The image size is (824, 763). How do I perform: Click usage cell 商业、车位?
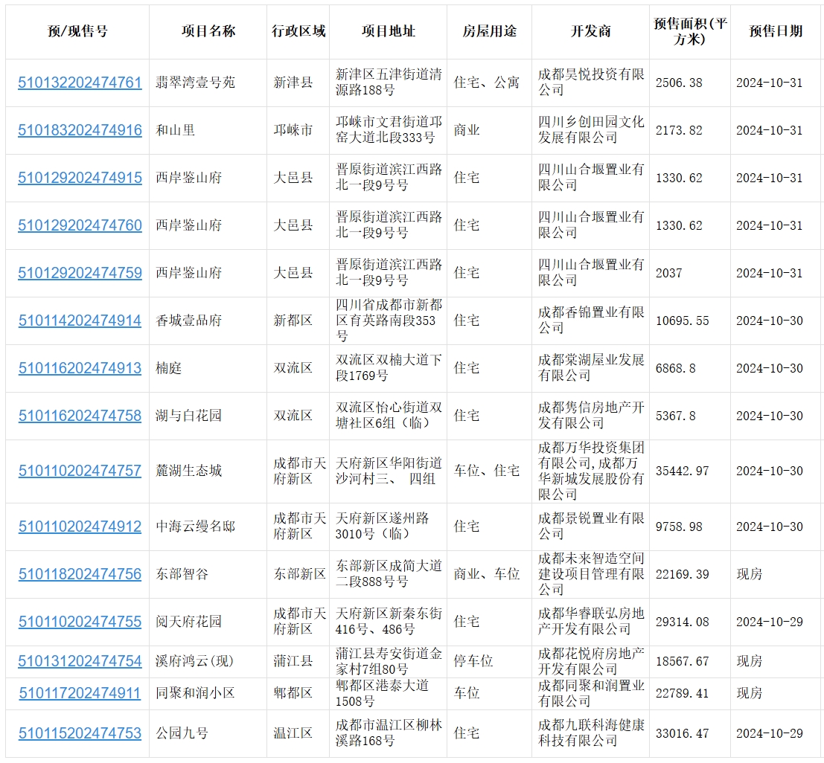pos(487,574)
